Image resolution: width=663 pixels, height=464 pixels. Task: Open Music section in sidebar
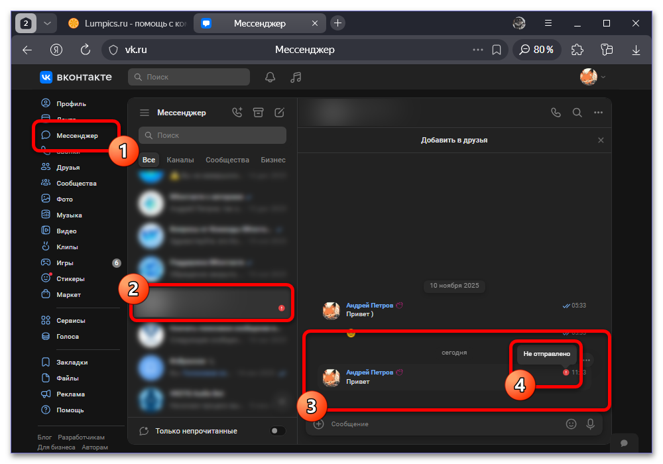[61, 215]
